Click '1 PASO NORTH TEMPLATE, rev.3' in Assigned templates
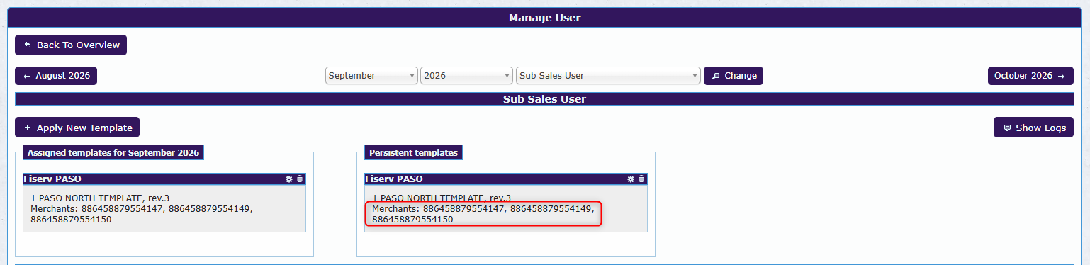 (100, 198)
